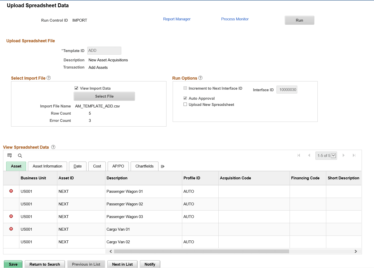Uncheck the View Import Data checkbox
The height and width of the screenshot is (268, 374).
click(76, 88)
